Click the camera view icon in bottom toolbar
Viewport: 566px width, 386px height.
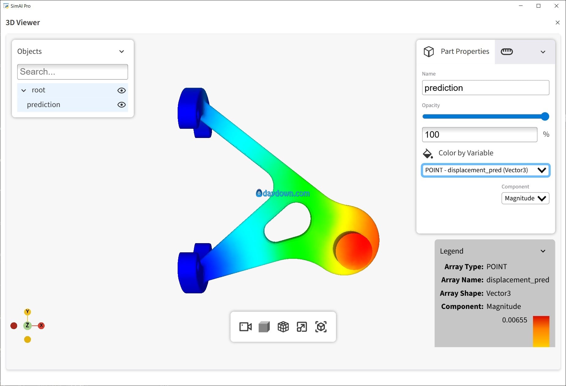245,327
